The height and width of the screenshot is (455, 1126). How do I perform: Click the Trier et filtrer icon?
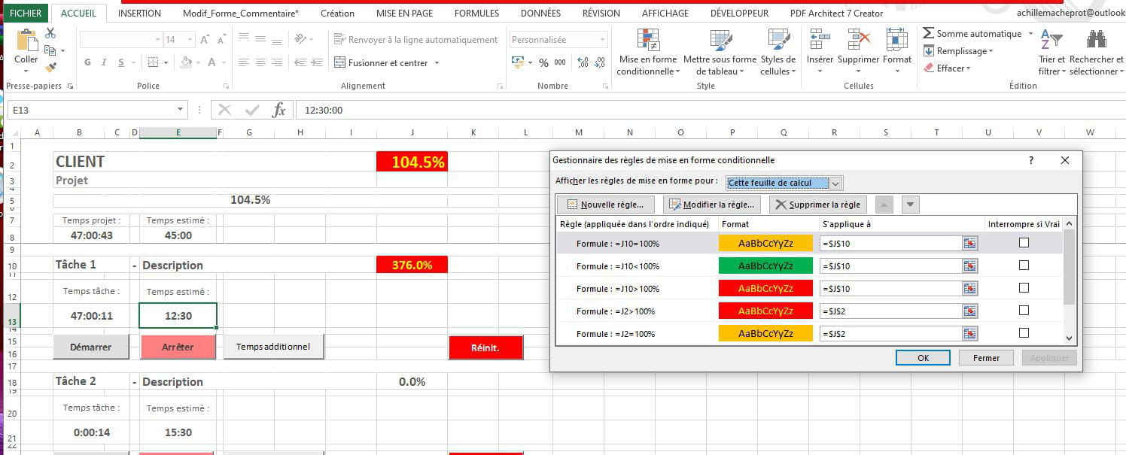coord(1051,40)
